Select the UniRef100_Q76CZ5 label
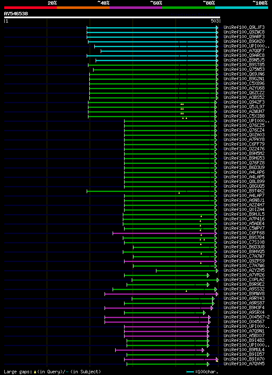The height and width of the screenshot is (375, 272). (x=244, y=126)
